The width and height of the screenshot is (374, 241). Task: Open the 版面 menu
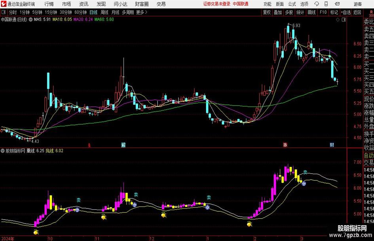(280, 4)
